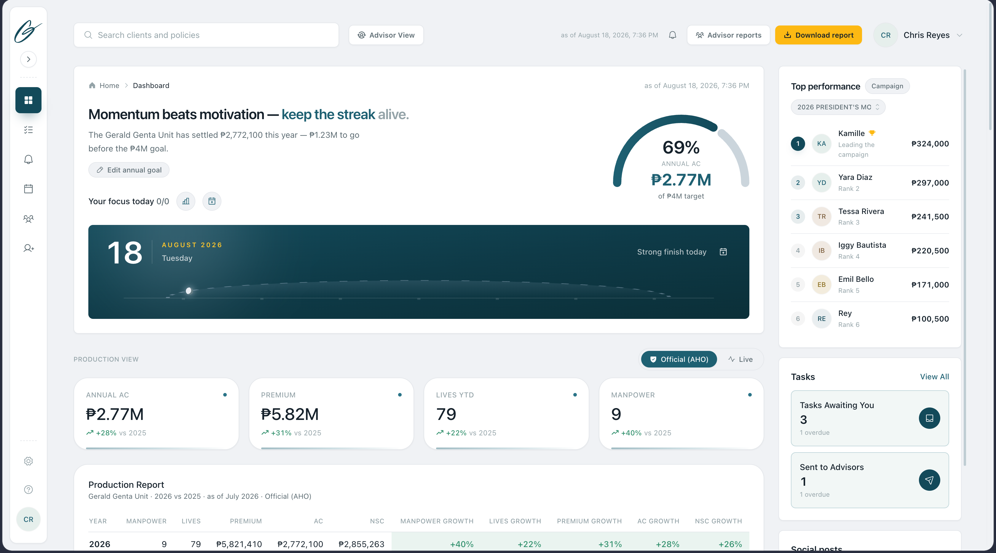Image resolution: width=996 pixels, height=553 pixels.
Task: Open the team members icon in sidebar
Action: 28,219
